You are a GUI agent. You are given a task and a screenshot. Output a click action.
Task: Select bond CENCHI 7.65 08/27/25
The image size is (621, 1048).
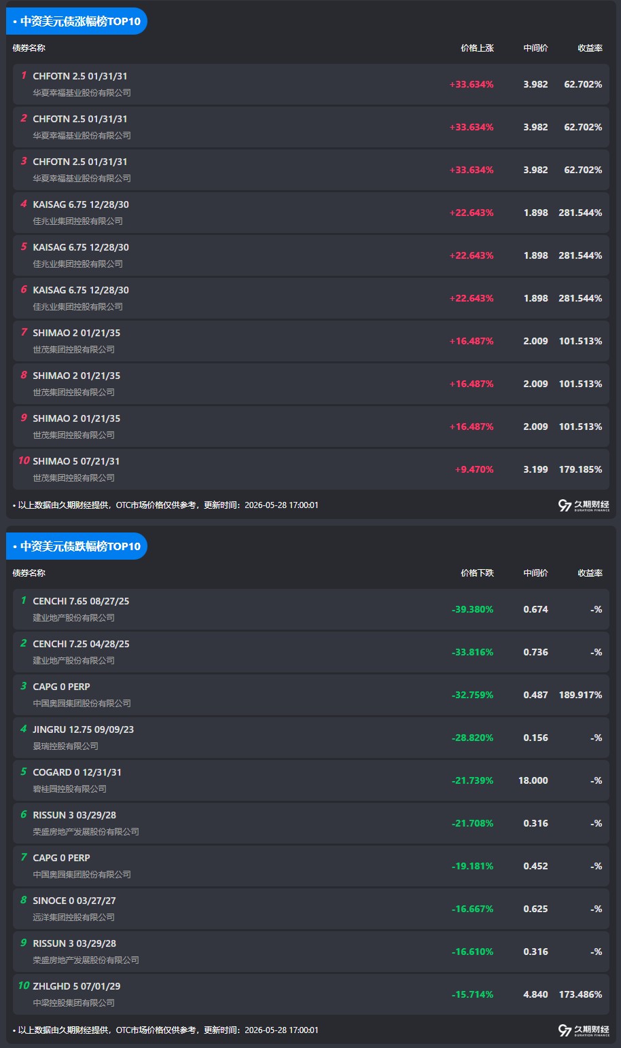point(81,601)
